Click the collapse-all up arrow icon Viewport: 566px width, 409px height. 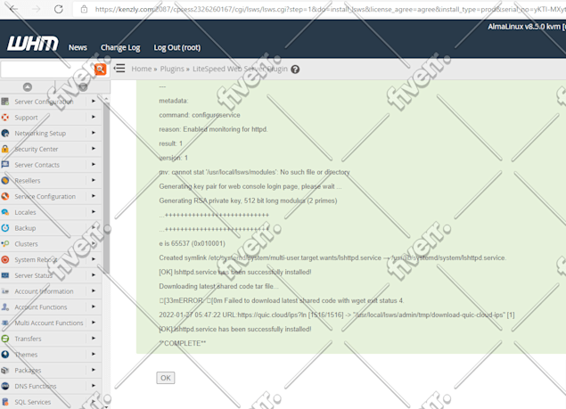pyautogui.click(x=28, y=87)
